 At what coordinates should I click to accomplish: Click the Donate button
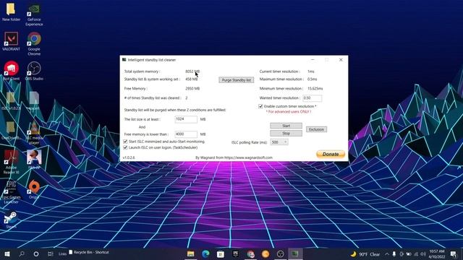pos(331,154)
